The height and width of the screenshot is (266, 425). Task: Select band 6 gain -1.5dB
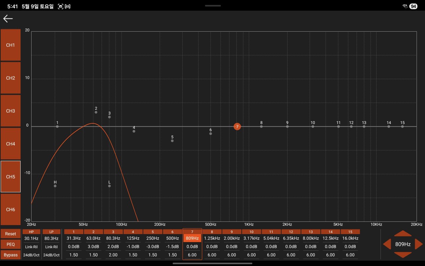pyautogui.click(x=172, y=247)
